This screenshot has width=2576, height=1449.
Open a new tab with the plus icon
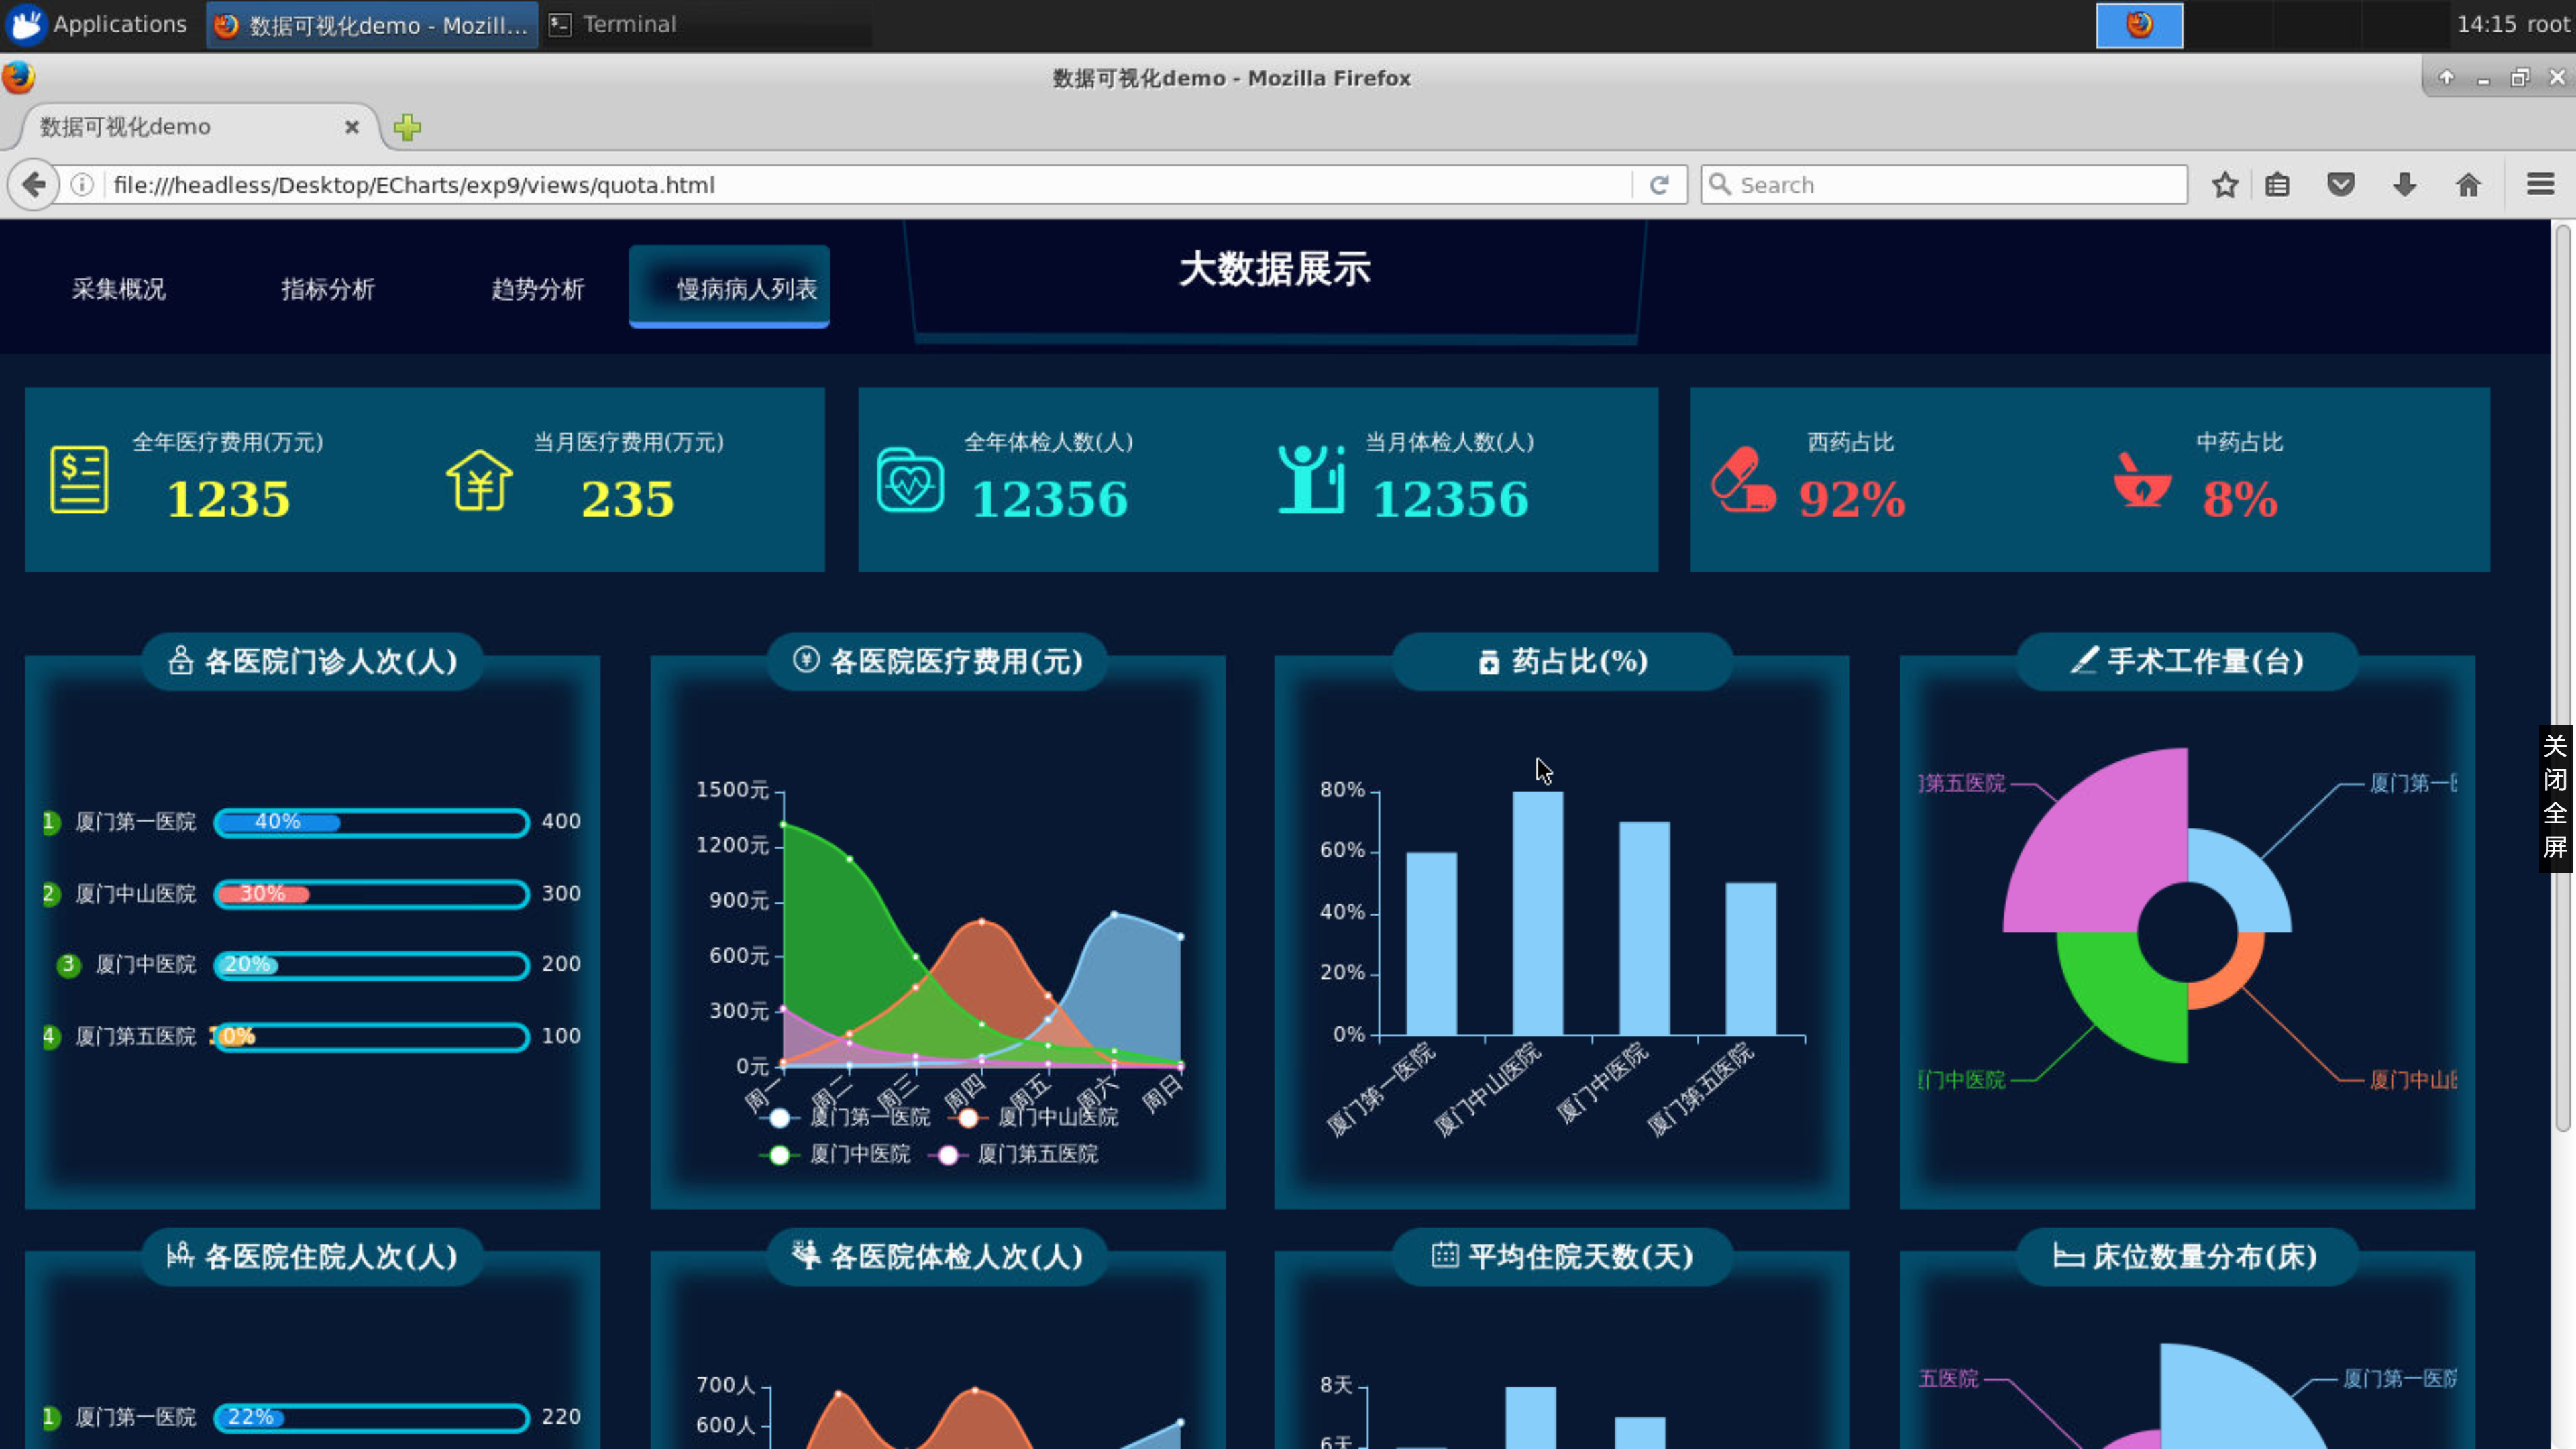click(407, 127)
